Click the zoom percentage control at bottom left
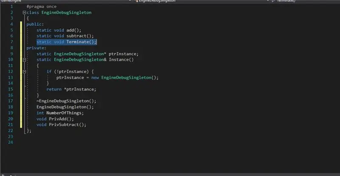 [3, 175]
